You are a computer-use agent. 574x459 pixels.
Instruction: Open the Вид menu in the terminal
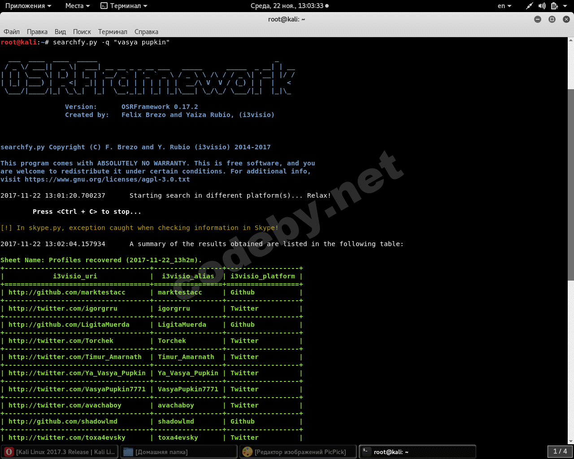[x=60, y=31]
